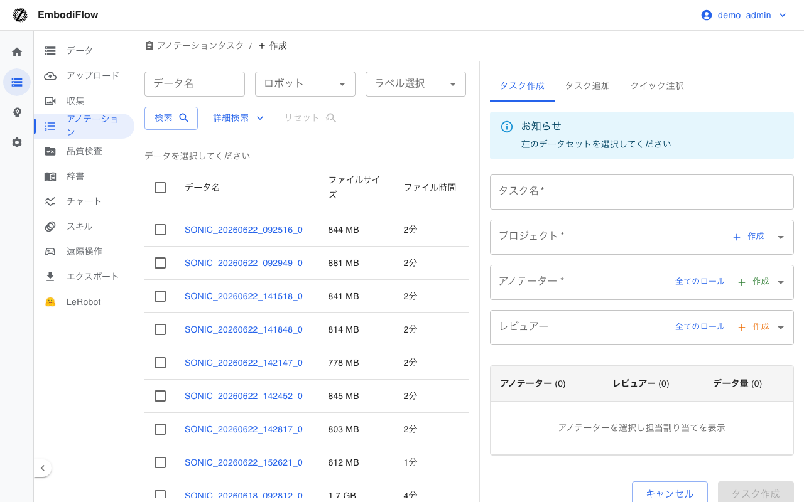
Task: Switch to the タスク追加 tab
Action: (587, 86)
